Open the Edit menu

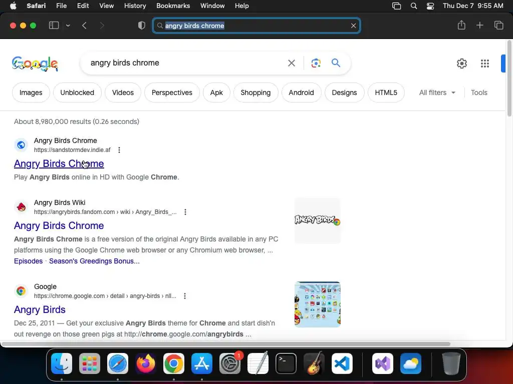(83, 6)
